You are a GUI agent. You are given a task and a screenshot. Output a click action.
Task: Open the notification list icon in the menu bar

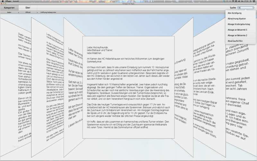(x=255, y=1)
